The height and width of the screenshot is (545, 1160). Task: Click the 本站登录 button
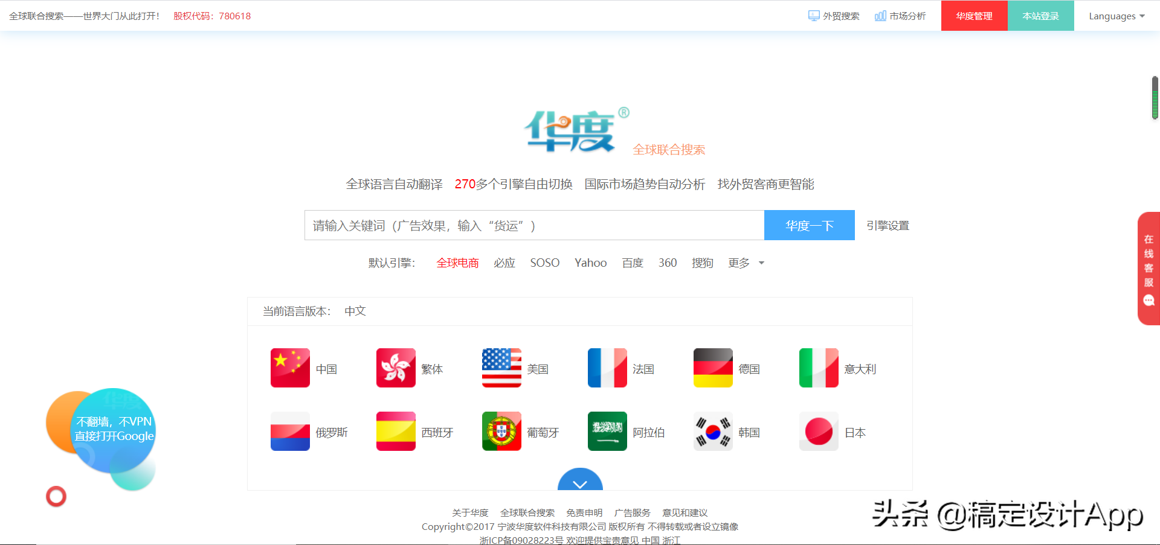pyautogui.click(x=1041, y=16)
